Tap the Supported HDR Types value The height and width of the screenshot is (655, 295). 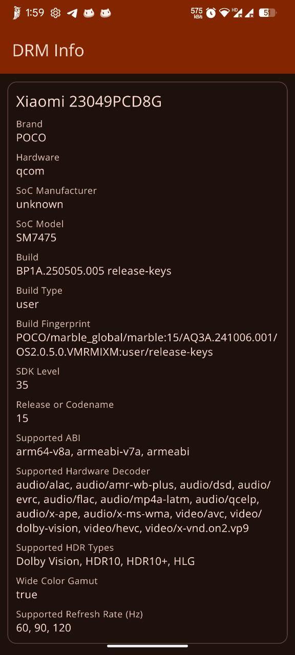(x=106, y=561)
